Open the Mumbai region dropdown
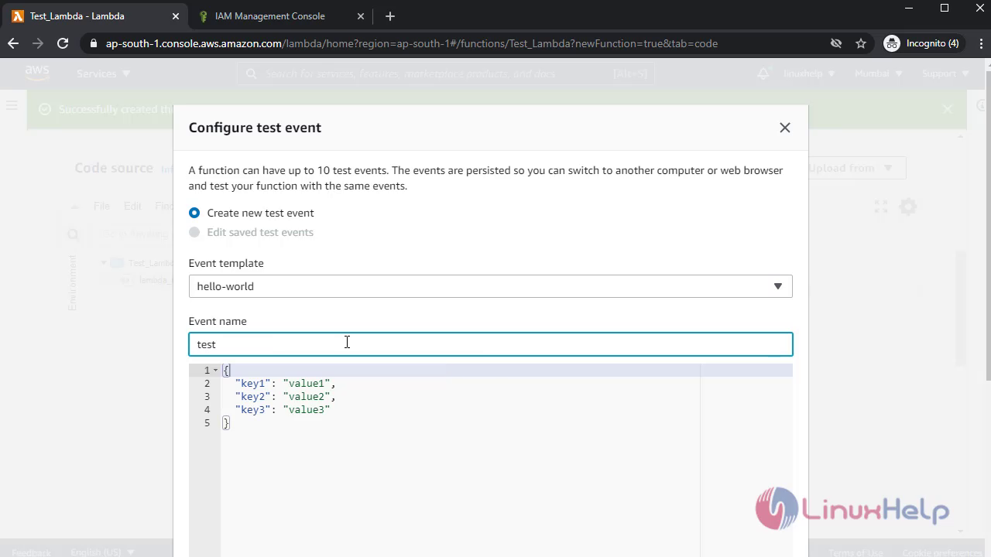Image resolution: width=991 pixels, height=557 pixels. click(879, 73)
